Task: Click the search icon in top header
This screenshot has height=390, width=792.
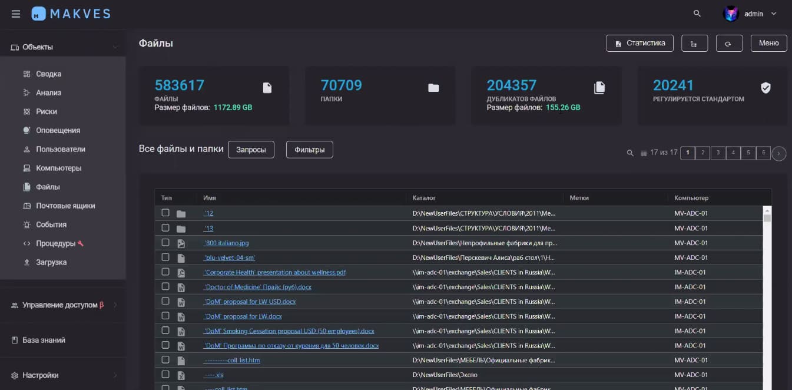Action: (697, 14)
